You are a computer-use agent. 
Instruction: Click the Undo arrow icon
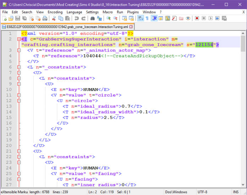pyautogui.click(x=76, y=18)
